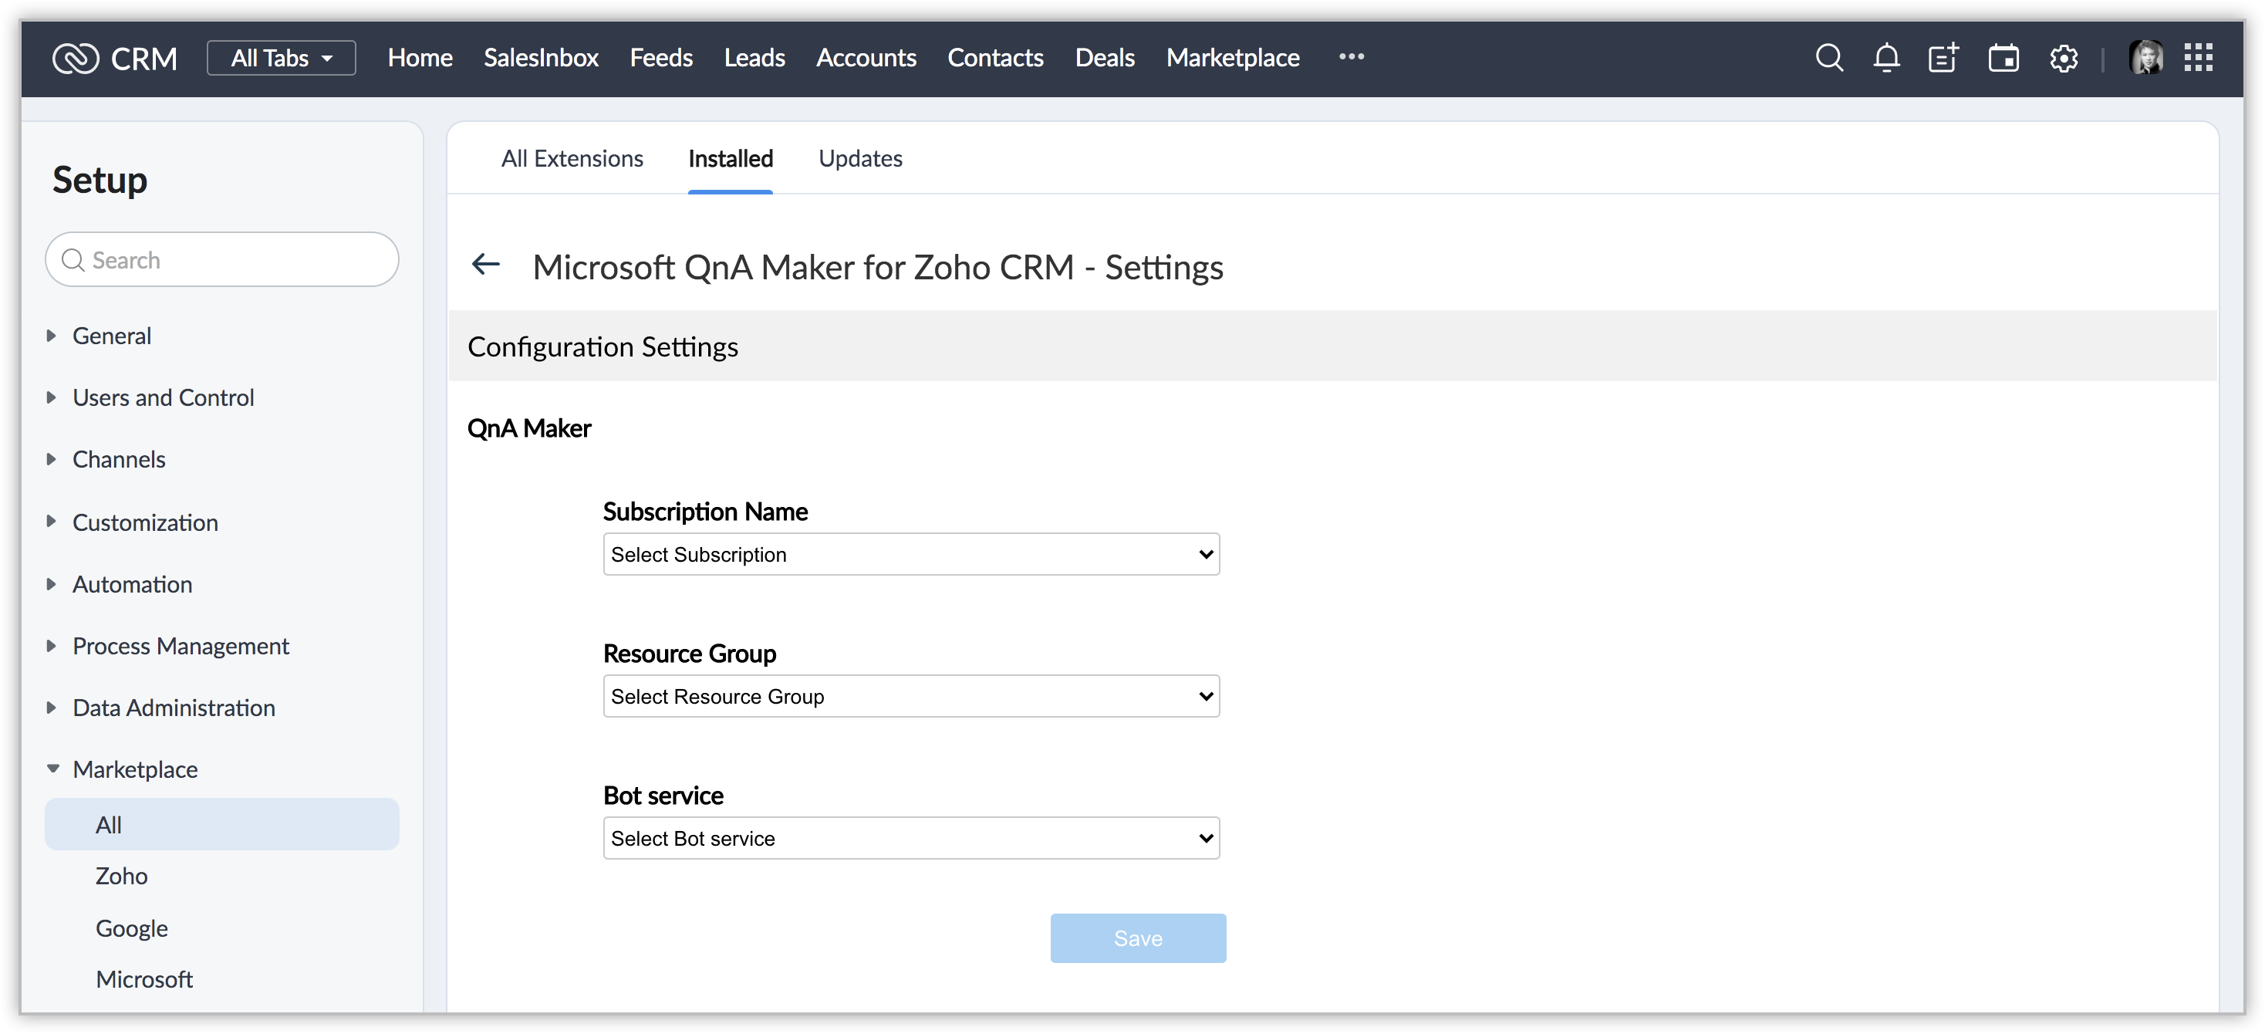Switch to All Extensions tab
This screenshot has width=2265, height=1034.
[x=572, y=158]
